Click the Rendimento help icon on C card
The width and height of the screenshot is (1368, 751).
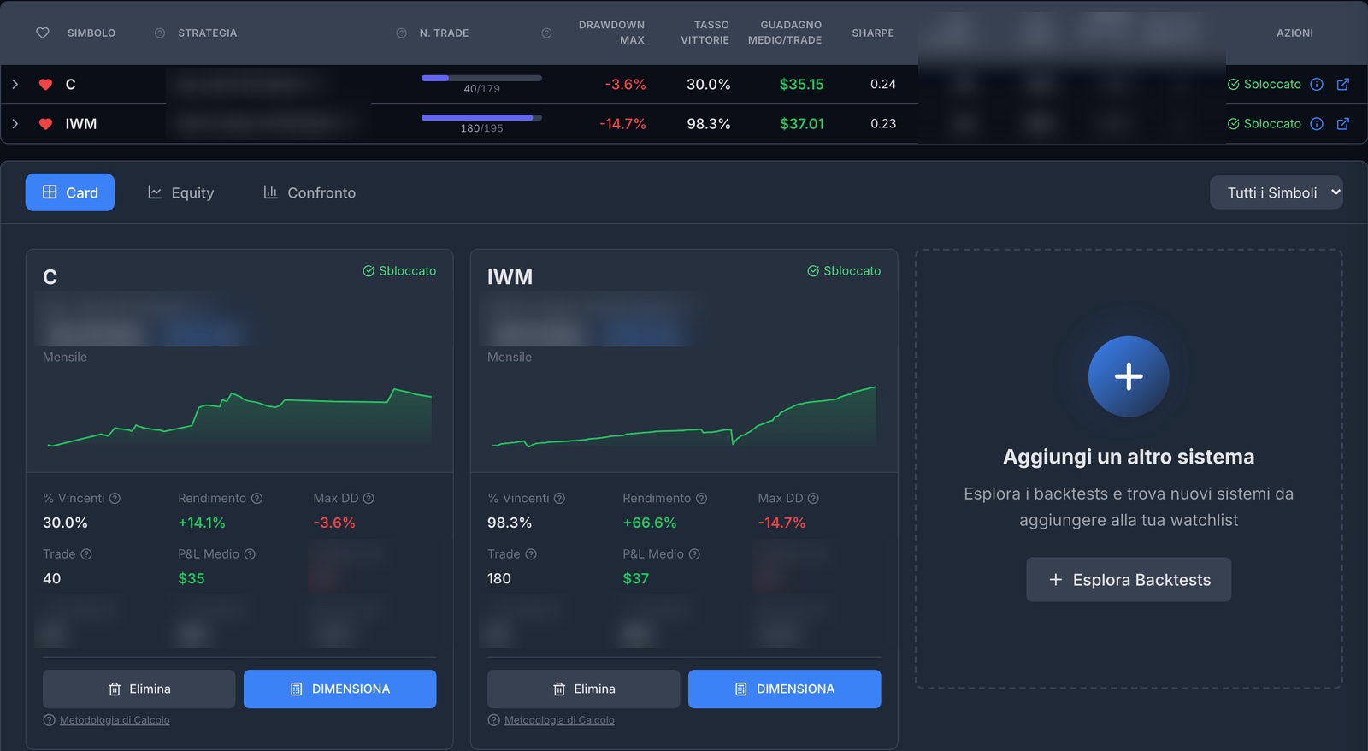click(256, 499)
